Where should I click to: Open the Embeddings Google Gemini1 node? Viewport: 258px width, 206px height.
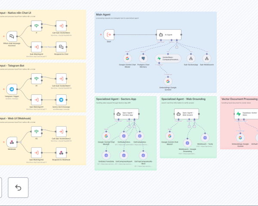click(x=168, y=81)
